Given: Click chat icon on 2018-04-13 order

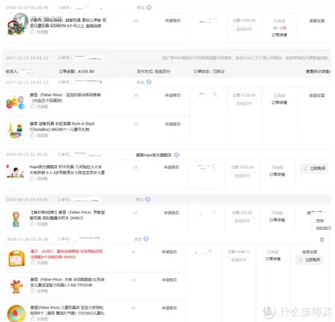Looking at the screenshot, I should click(x=148, y=200).
